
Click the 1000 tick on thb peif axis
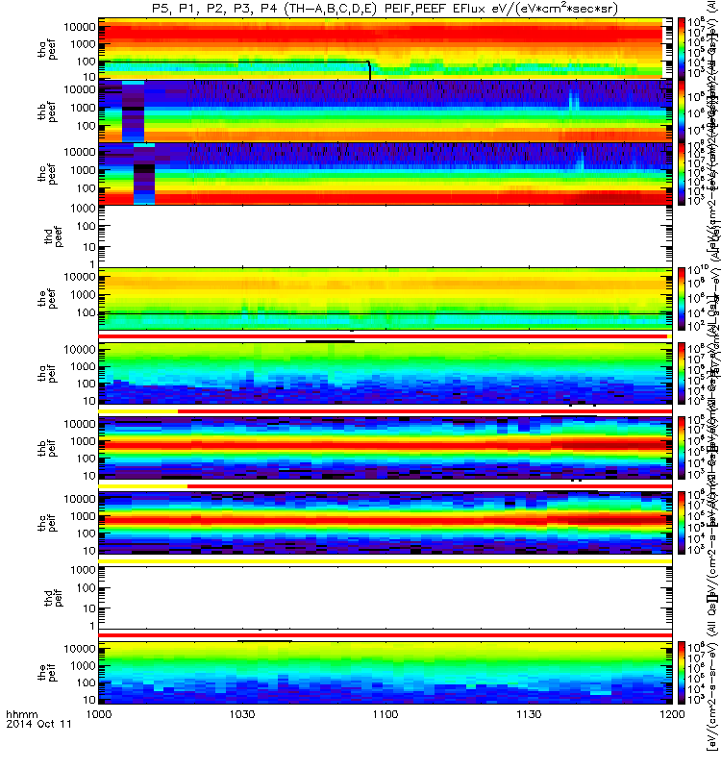84,441
